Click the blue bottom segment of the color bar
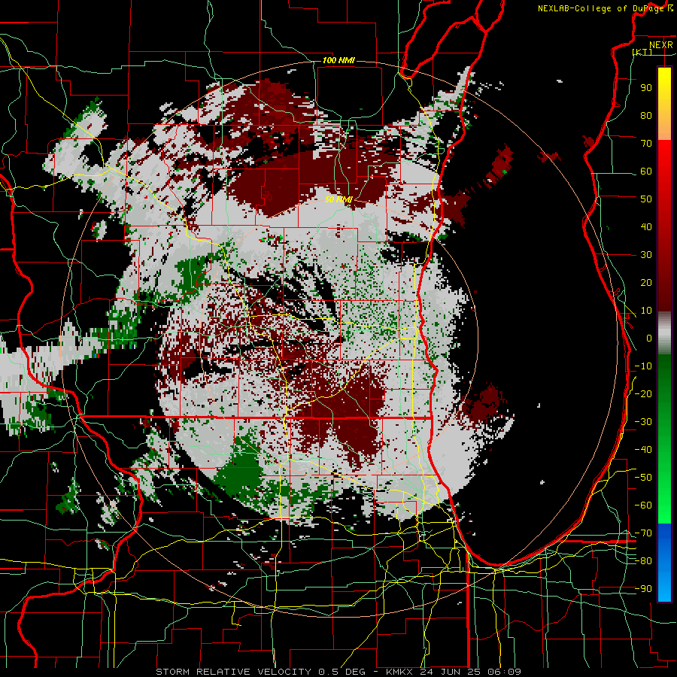 (x=664, y=563)
